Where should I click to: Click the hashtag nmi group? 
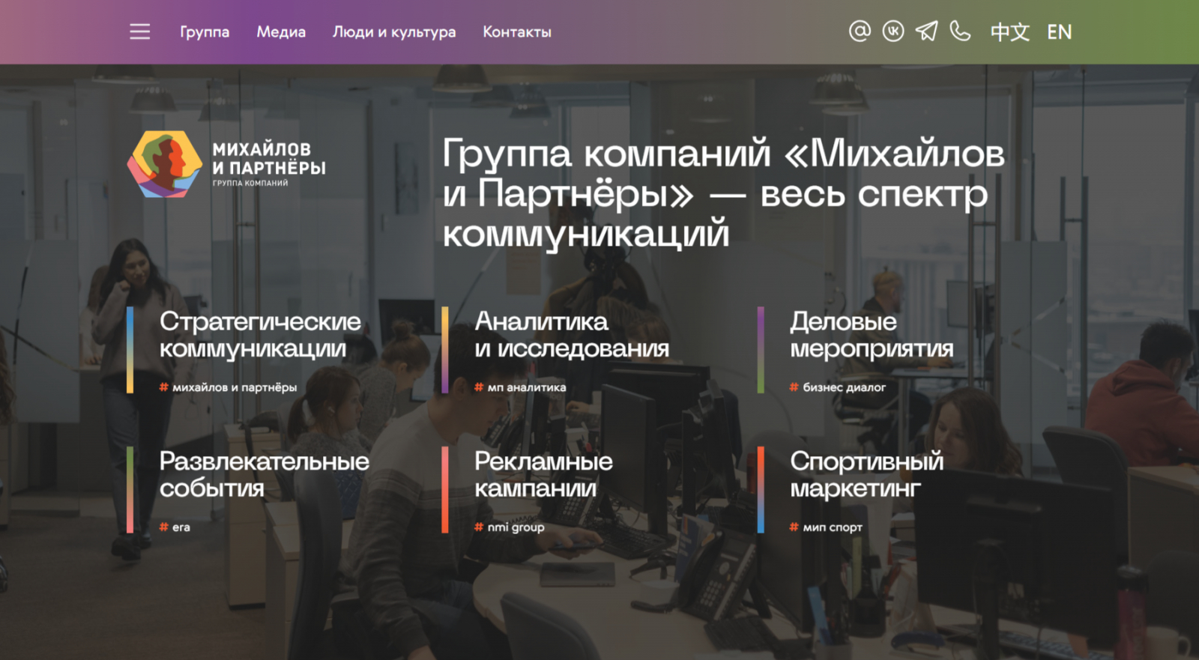tap(510, 527)
